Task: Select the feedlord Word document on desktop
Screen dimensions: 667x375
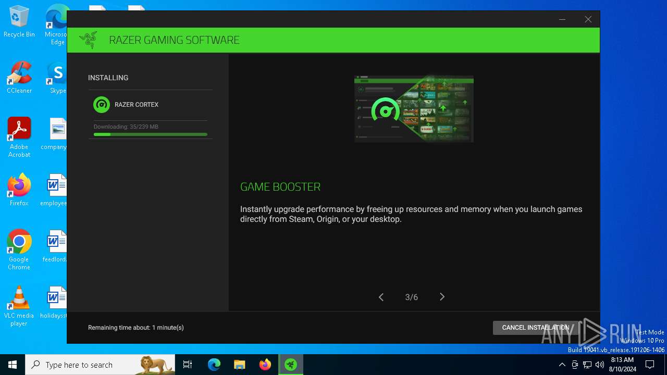Action: tap(55, 247)
